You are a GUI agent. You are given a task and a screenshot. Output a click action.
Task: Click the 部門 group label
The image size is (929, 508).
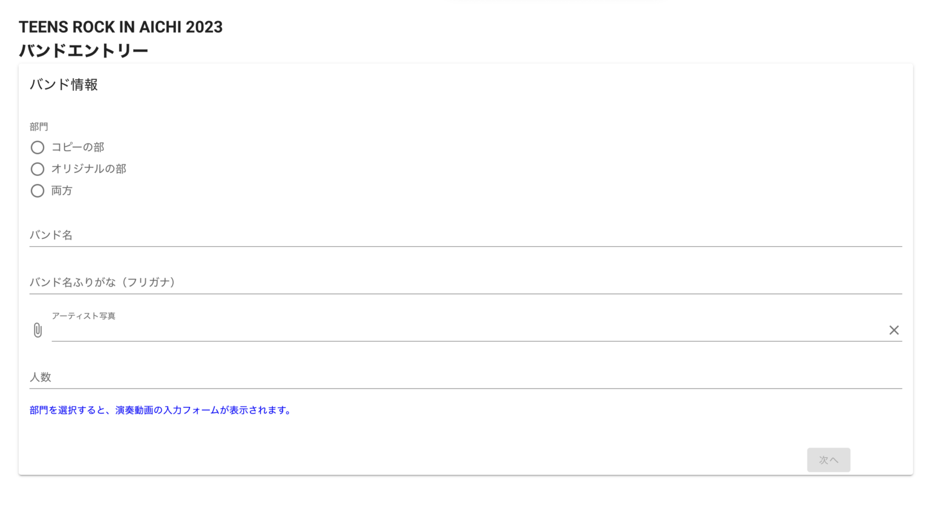(39, 126)
